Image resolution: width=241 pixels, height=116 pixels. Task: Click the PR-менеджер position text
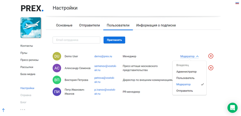[x=131, y=92]
